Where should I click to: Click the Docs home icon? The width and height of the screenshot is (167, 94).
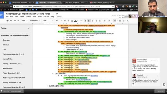tap(2, 15)
